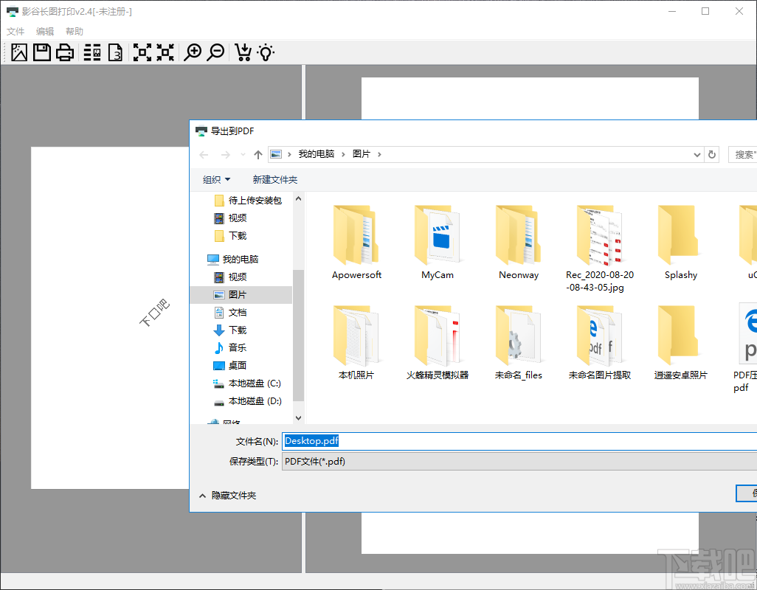Image resolution: width=757 pixels, height=590 pixels.
Task: Click sidebar scrollbar up arrow
Action: click(x=298, y=198)
